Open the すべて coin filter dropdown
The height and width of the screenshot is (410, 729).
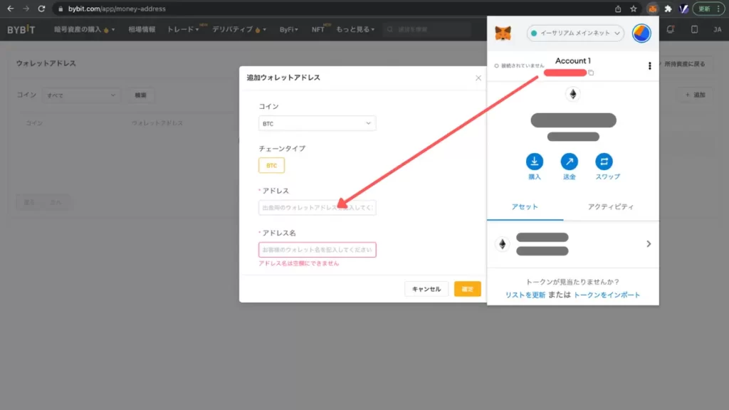coord(81,95)
